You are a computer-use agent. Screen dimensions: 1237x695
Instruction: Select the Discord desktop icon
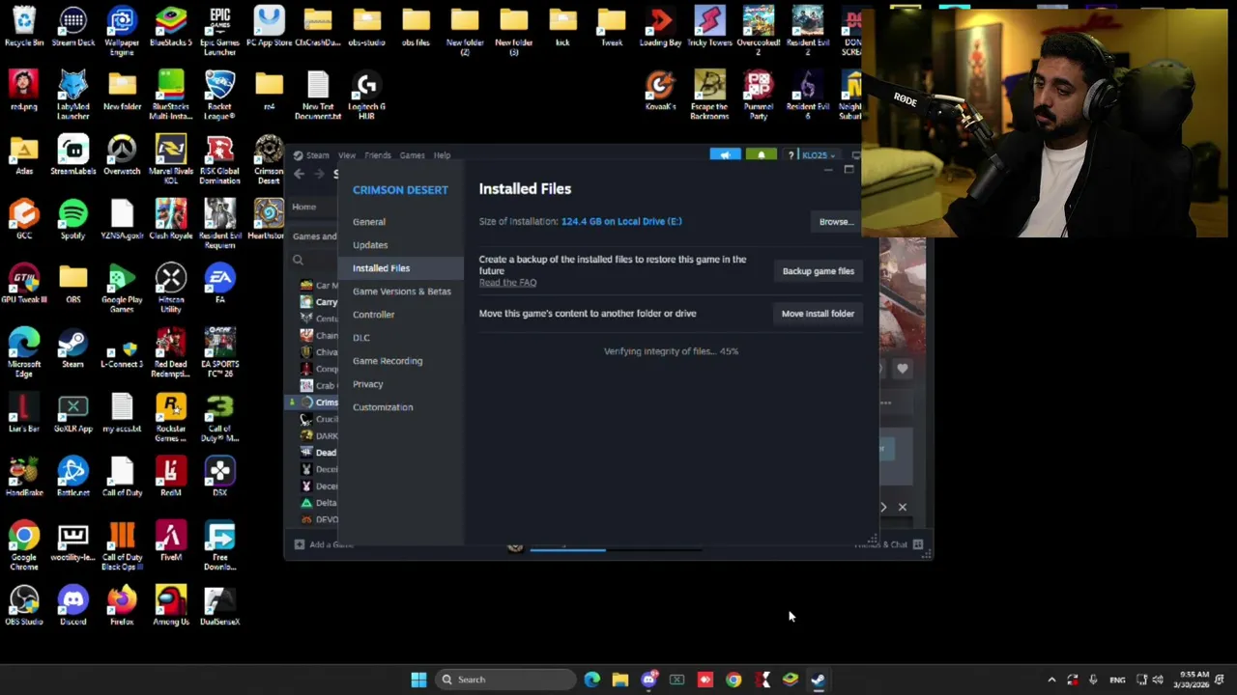[x=72, y=605]
